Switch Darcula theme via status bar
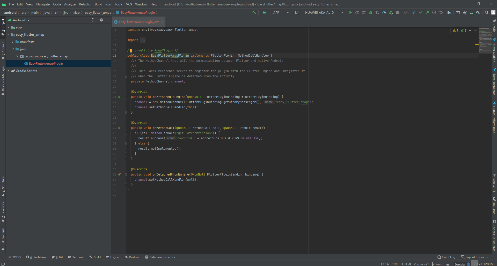The width and height of the screenshot is (497, 266). pos(459,264)
